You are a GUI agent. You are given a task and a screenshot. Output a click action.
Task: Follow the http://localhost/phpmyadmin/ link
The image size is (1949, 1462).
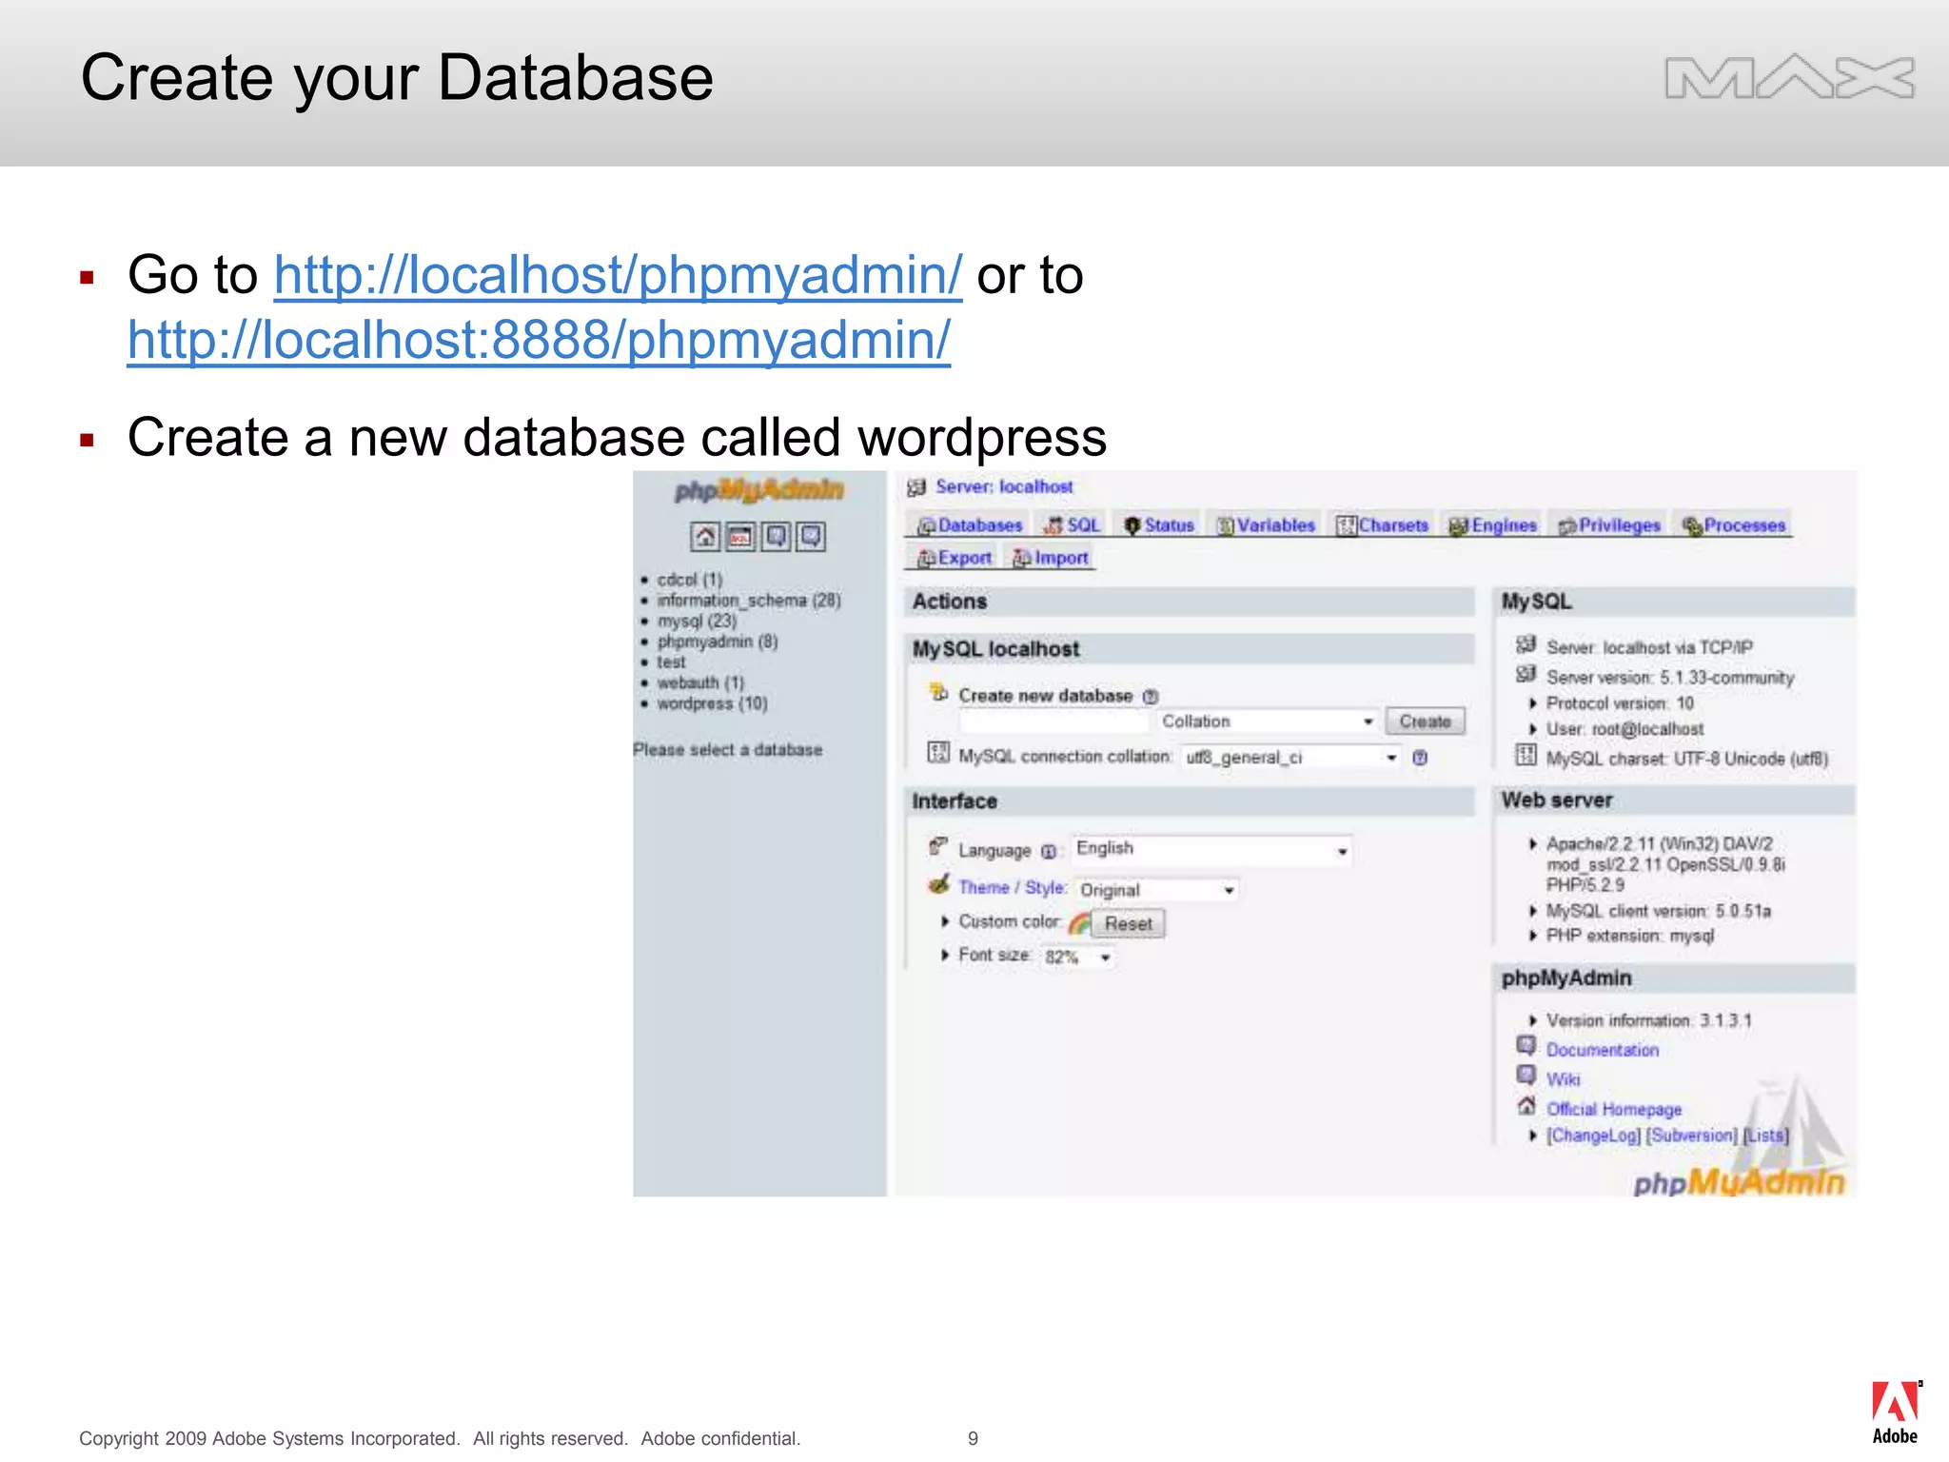618,275
